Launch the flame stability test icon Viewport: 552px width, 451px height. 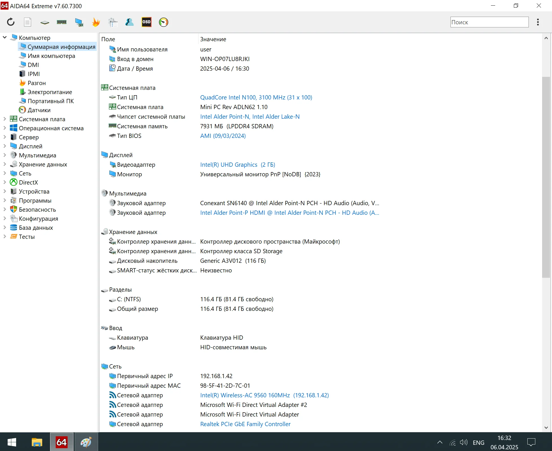coord(96,22)
